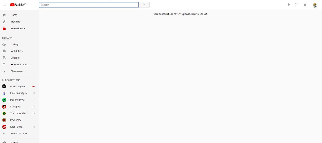The height and width of the screenshot is (143, 322).
Task: Click the Watch later clock icon
Action: pyautogui.click(x=4, y=51)
